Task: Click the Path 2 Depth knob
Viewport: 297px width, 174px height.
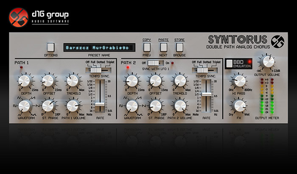Action: [132, 81]
